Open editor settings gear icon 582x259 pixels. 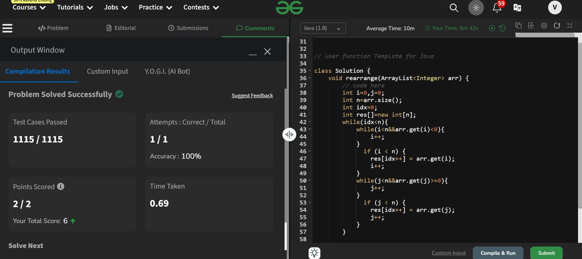544,26
